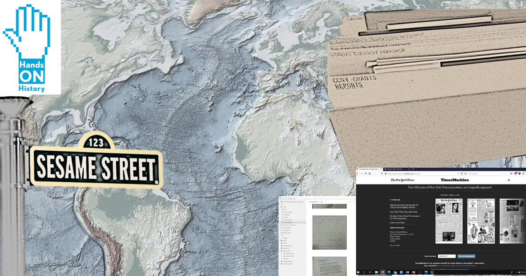This screenshot has height=276, width=526.
Task: Click the Firefox Search box
Action: 485,173
